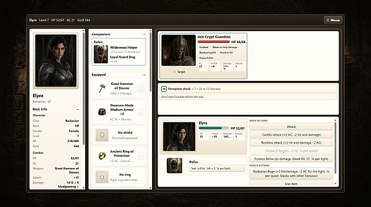Click scroll-down arrow of actions panel

[335, 184]
